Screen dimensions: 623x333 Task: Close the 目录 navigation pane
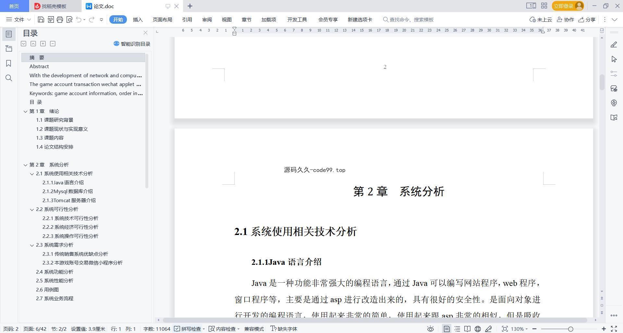point(145,33)
